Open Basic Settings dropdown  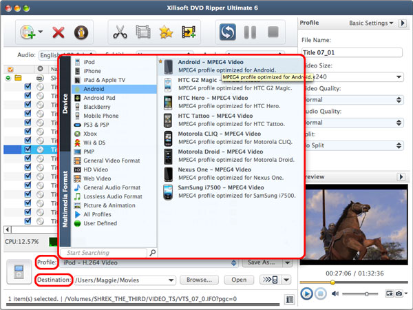(x=371, y=23)
